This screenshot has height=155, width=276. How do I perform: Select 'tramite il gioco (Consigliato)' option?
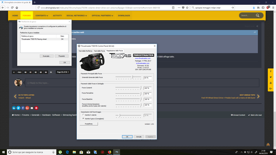83,119
